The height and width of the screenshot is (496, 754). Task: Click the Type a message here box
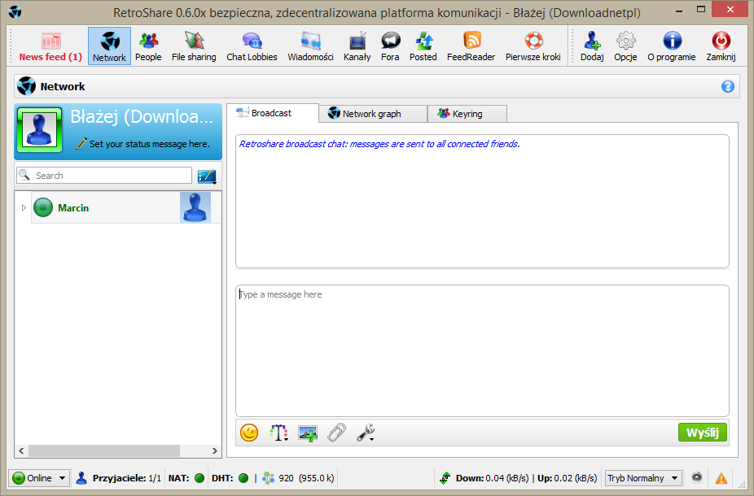pyautogui.click(x=482, y=351)
